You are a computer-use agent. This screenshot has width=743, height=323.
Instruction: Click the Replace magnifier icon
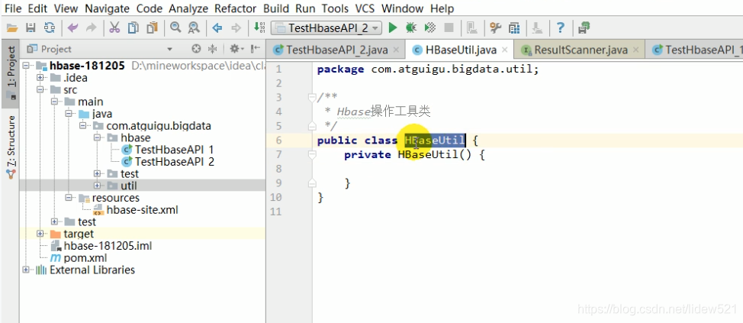click(x=193, y=28)
